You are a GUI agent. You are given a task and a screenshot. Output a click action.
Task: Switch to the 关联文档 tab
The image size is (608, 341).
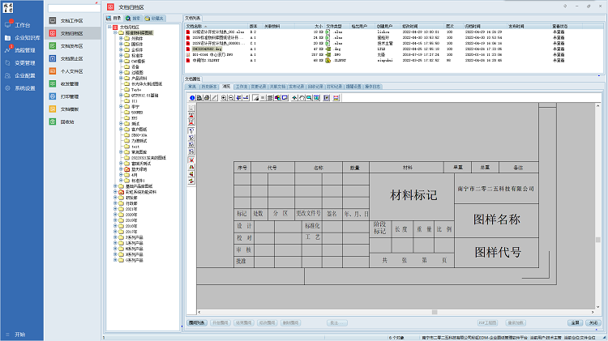(277, 87)
